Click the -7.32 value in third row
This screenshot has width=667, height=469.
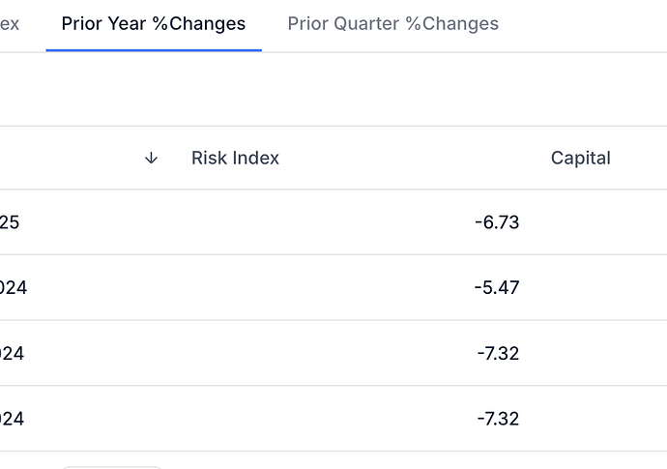(498, 353)
